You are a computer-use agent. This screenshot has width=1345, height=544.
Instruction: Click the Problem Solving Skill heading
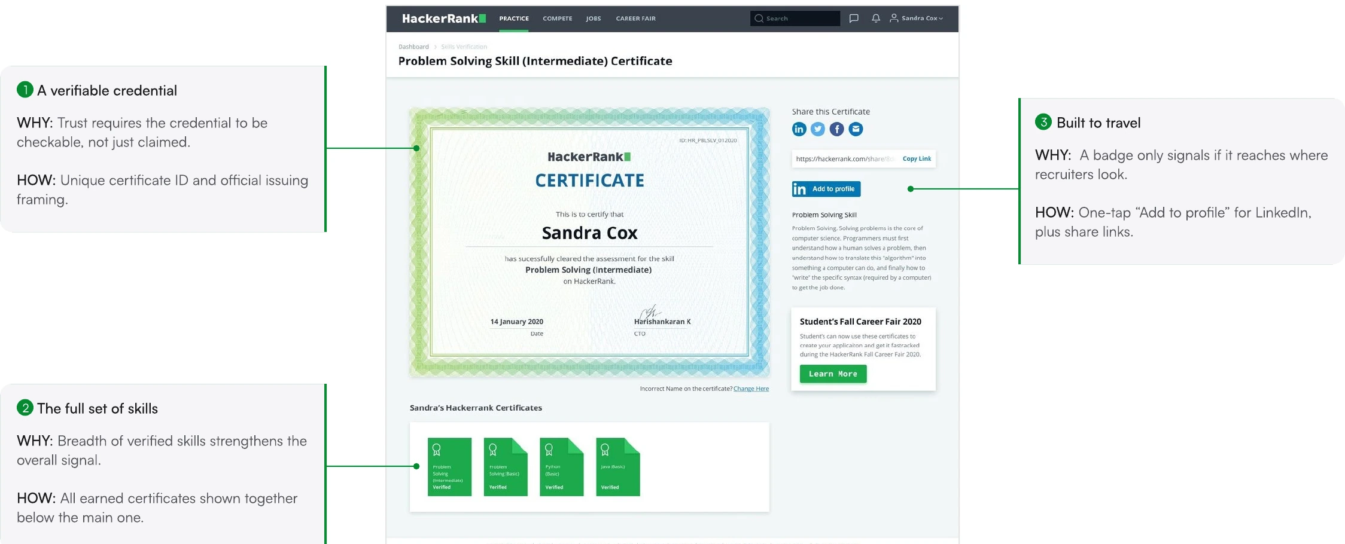[x=824, y=215]
